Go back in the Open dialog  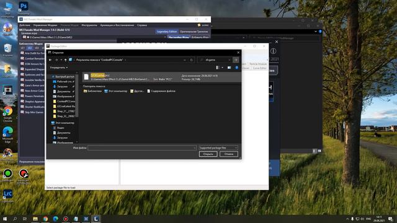point(50,60)
